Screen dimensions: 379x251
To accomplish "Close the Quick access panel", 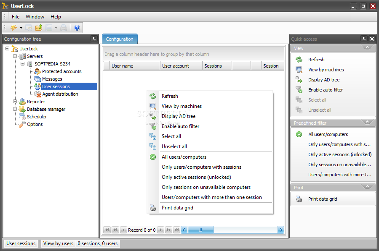I will point(372,39).
